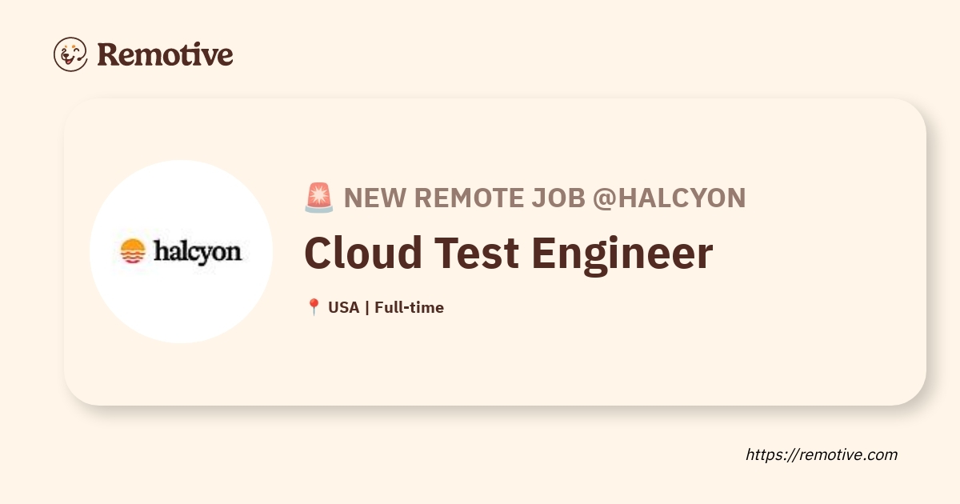The width and height of the screenshot is (960, 504).
Task: Click the halcyon wordmark inside the circle
Action: coord(197,251)
